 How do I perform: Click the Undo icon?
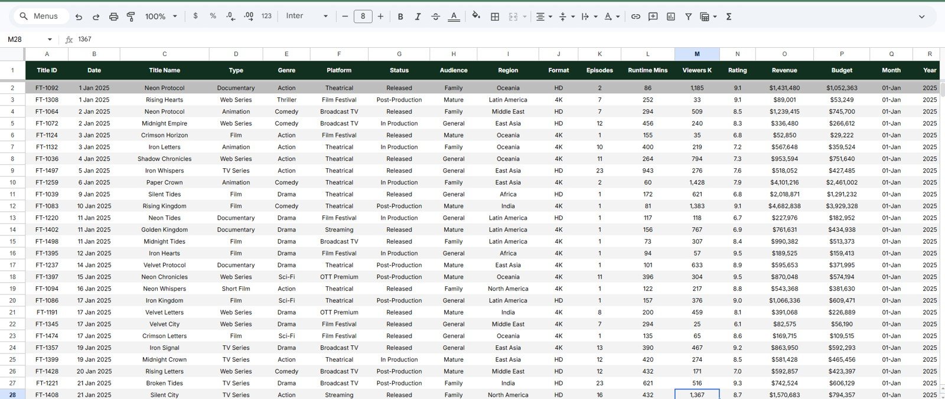click(79, 17)
